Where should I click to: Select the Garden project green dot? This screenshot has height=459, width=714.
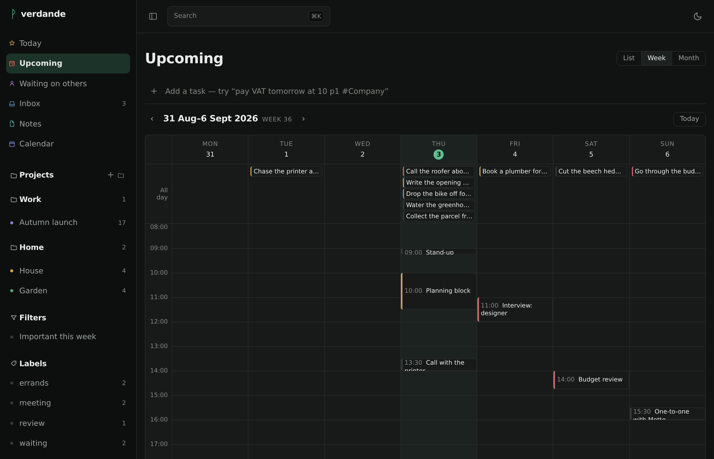pos(12,291)
